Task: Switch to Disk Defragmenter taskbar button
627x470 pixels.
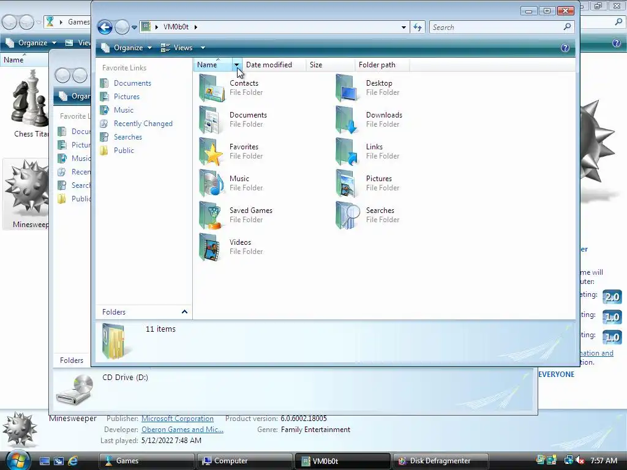Action: (440, 461)
